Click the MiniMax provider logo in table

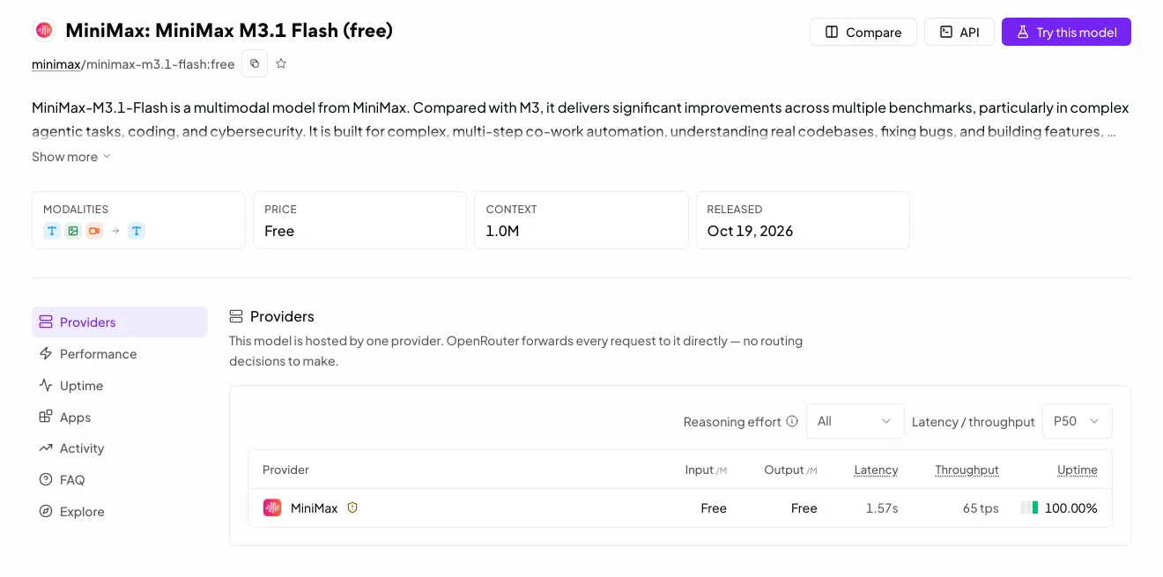[x=272, y=507]
